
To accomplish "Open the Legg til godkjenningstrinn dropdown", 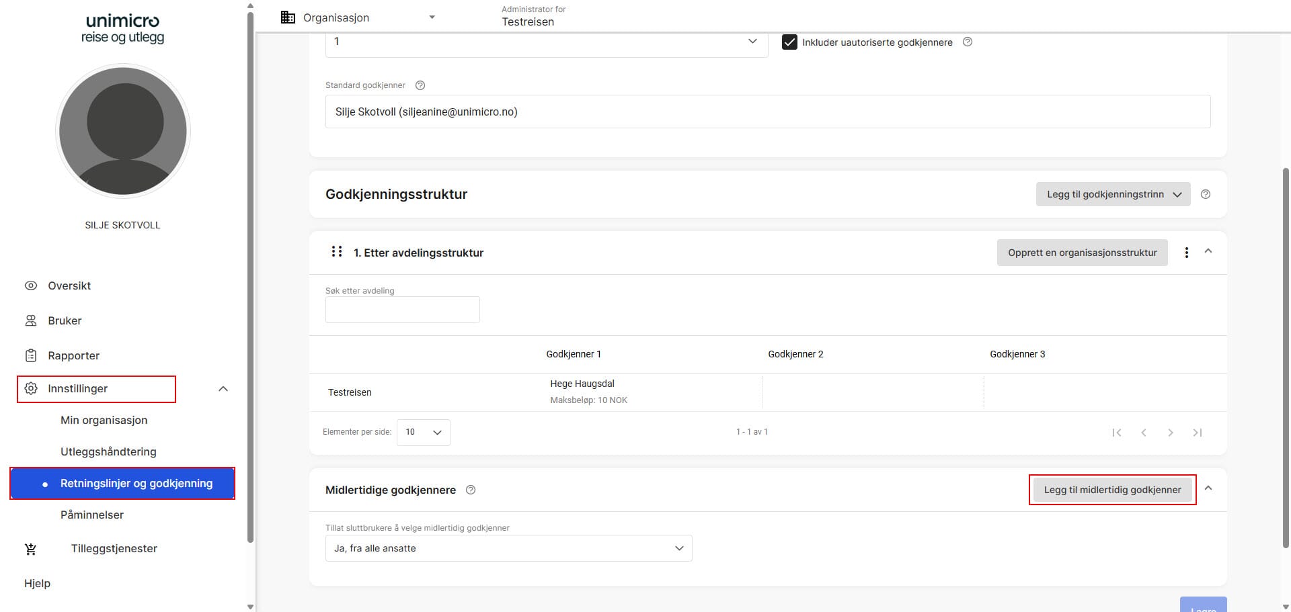I will (x=1113, y=194).
